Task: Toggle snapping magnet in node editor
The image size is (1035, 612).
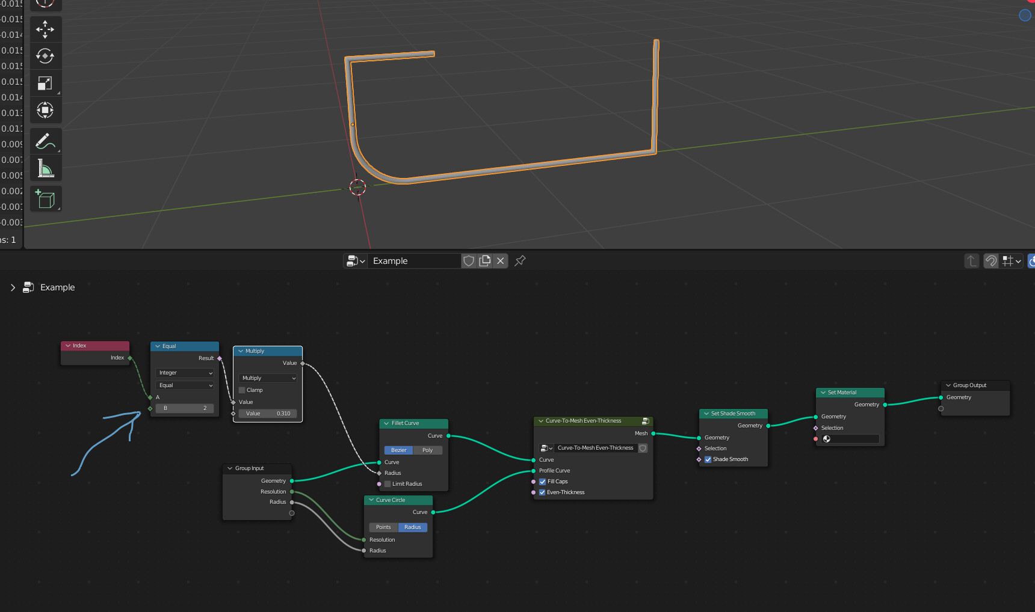Action: click(991, 261)
